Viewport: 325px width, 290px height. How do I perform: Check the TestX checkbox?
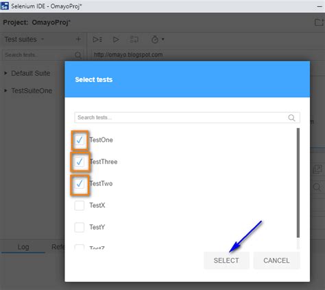tap(80, 205)
